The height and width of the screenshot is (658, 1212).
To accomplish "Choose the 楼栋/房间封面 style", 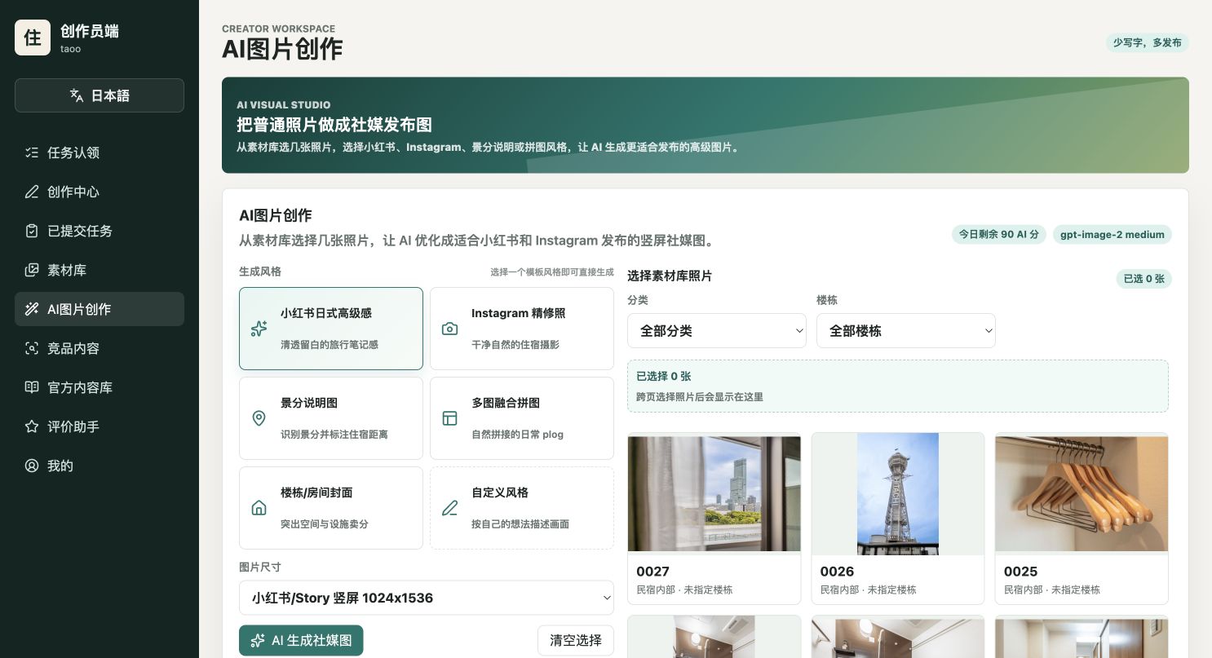I will 331,508.
